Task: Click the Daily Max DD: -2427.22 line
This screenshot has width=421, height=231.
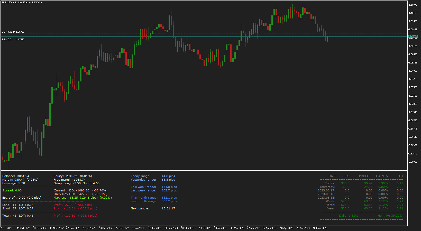Action: (x=81, y=194)
